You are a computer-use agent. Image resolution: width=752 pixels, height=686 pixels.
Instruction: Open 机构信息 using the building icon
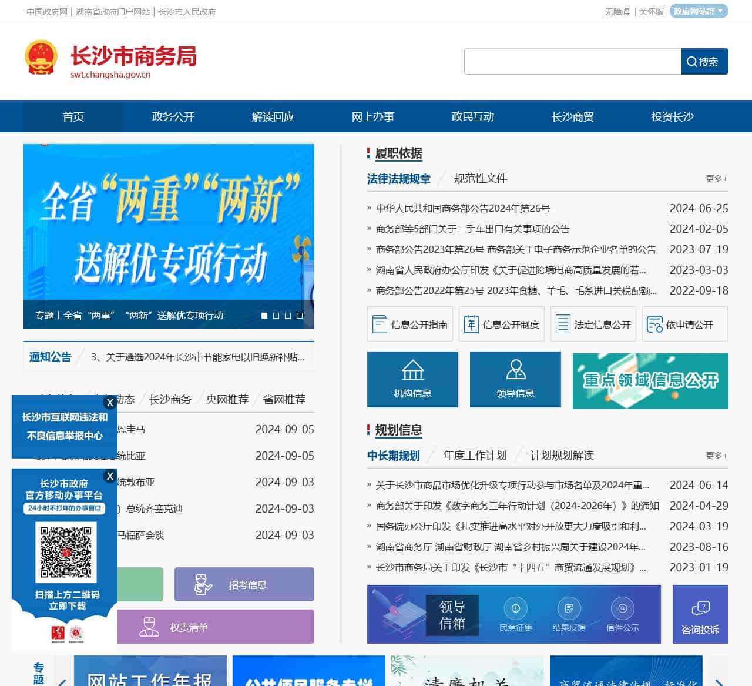pyautogui.click(x=412, y=379)
